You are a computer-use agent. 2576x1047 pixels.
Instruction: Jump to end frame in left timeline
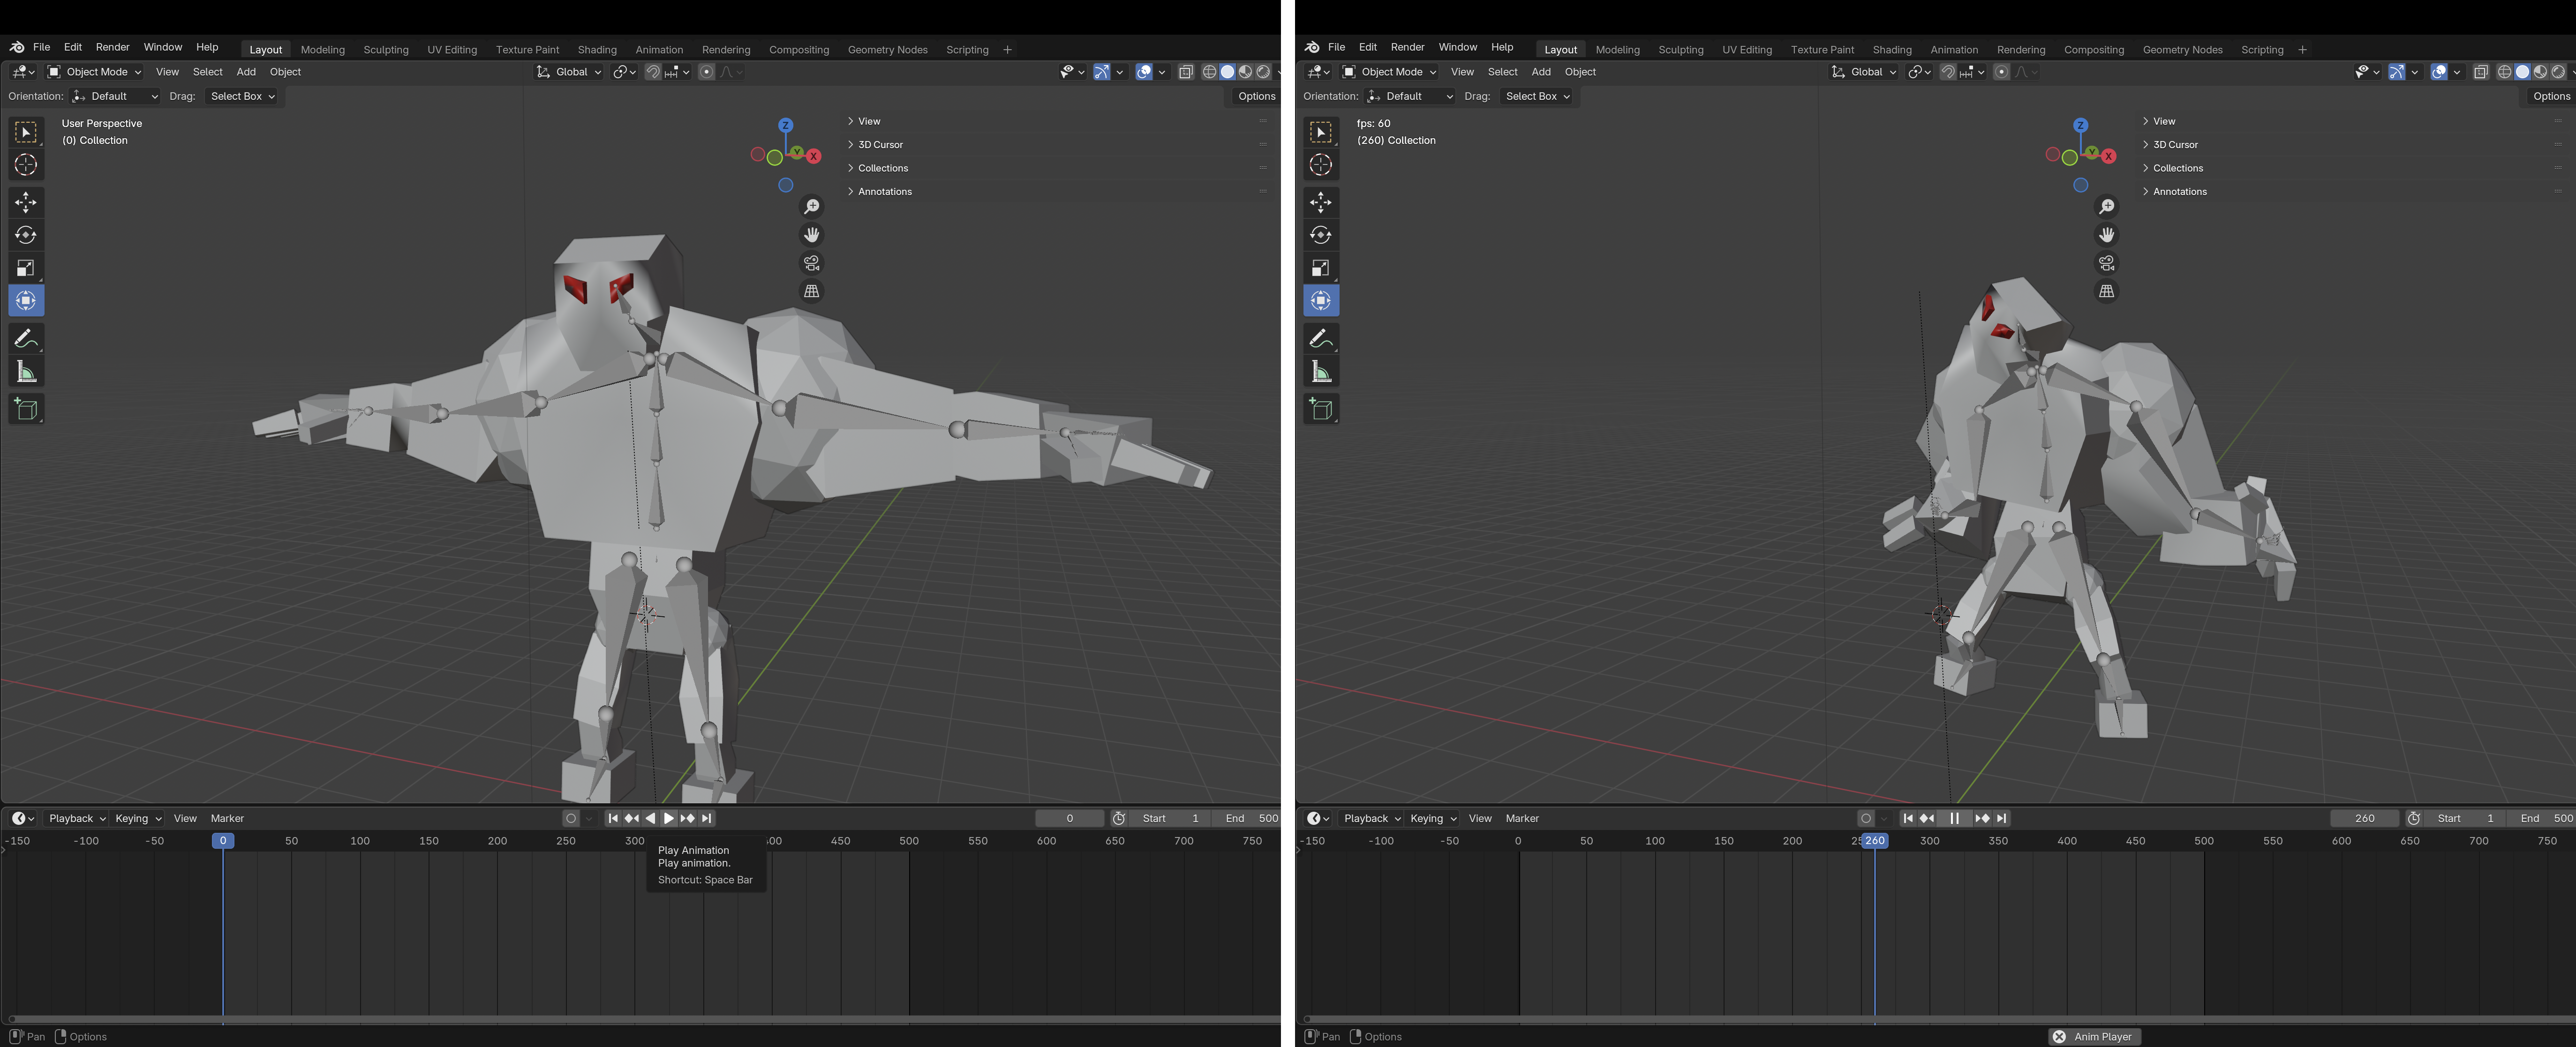[707, 818]
